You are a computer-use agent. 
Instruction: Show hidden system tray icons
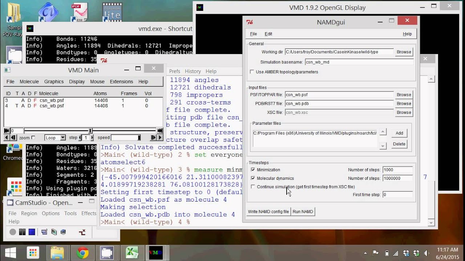pyautogui.click(x=365, y=253)
